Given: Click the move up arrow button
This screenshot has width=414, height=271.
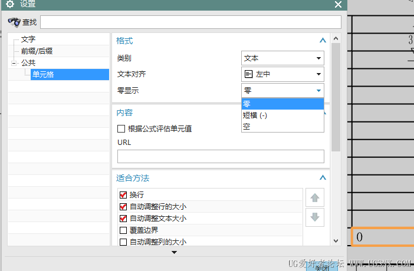Looking at the screenshot, I should tap(315, 197).
